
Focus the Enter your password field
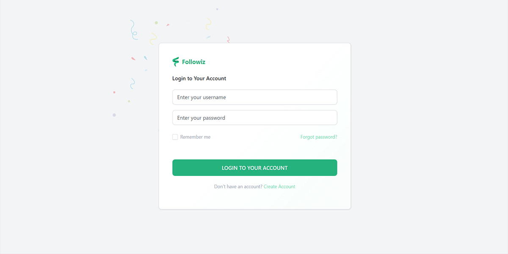(x=255, y=118)
